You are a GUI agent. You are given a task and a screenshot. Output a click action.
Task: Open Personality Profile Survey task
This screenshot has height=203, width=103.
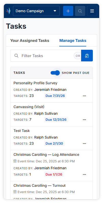point(35,83)
